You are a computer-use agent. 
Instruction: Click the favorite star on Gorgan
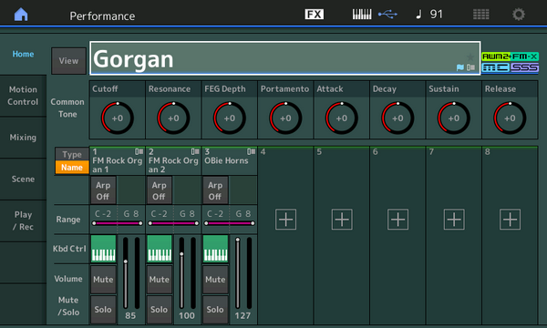pyautogui.click(x=470, y=57)
